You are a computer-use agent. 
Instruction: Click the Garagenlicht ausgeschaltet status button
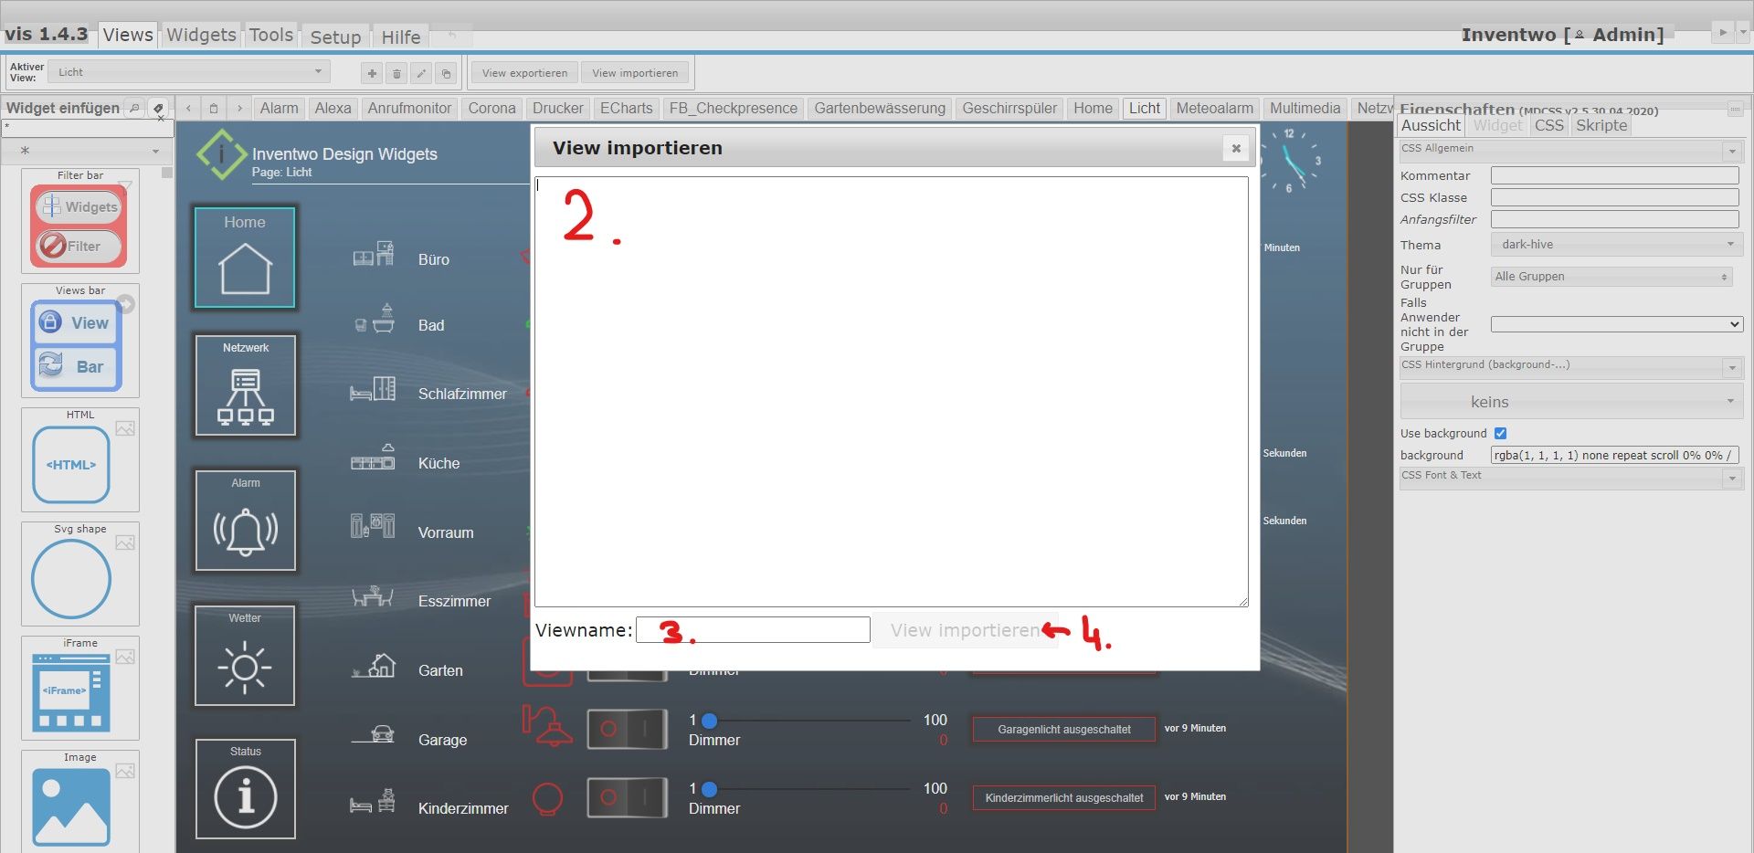tap(1064, 730)
